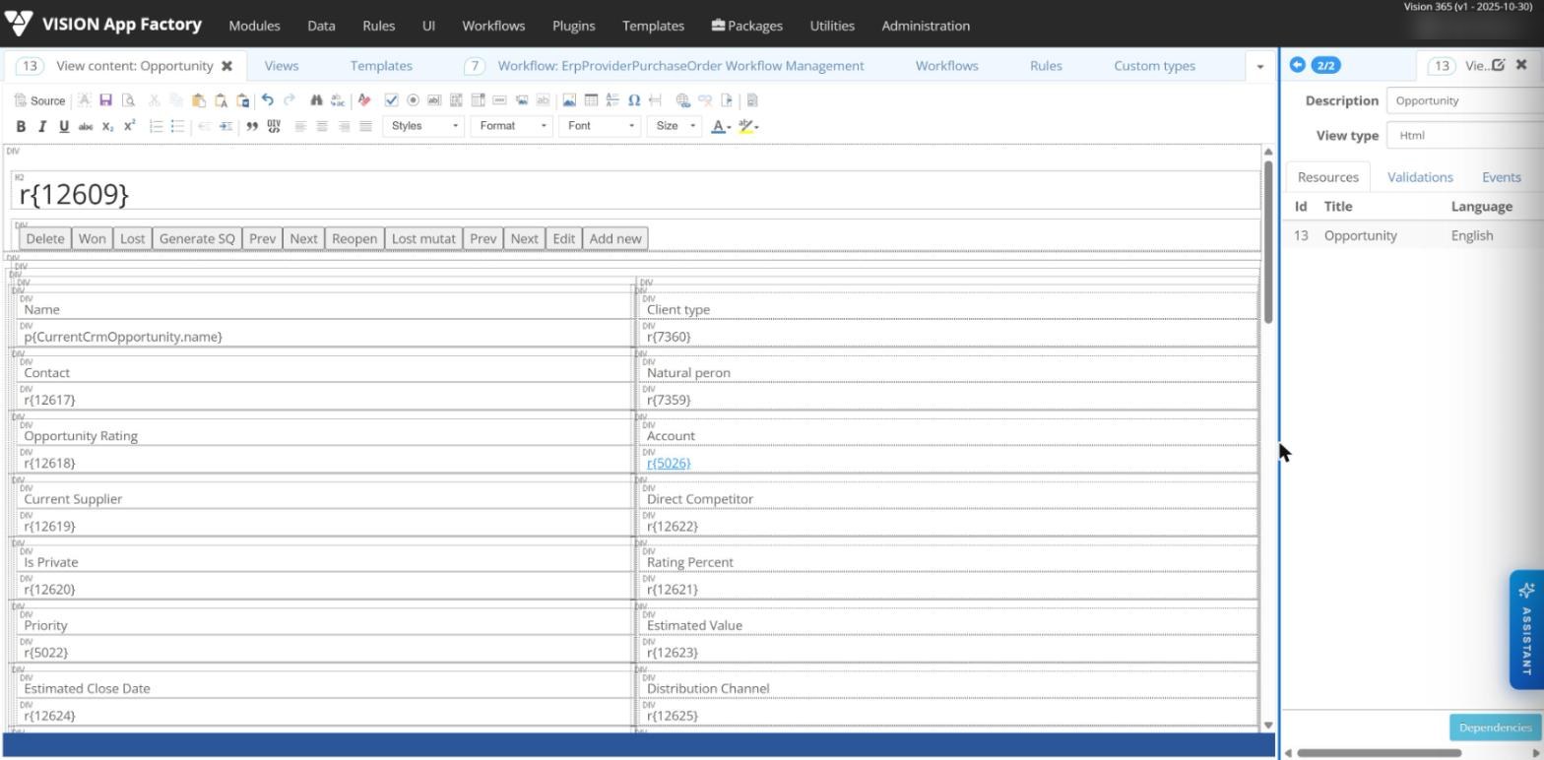Image resolution: width=1544 pixels, height=760 pixels.
Task: Go back with the blue arrow icon
Action: click(x=1297, y=65)
